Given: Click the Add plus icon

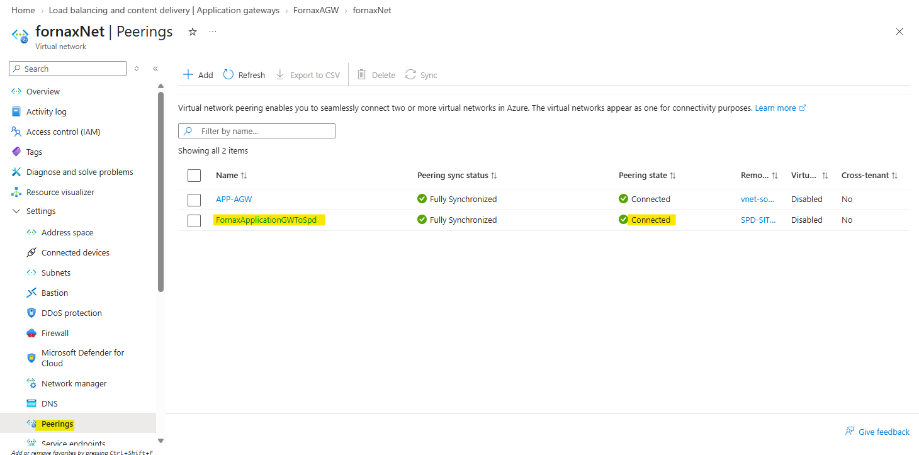Looking at the screenshot, I should point(188,75).
